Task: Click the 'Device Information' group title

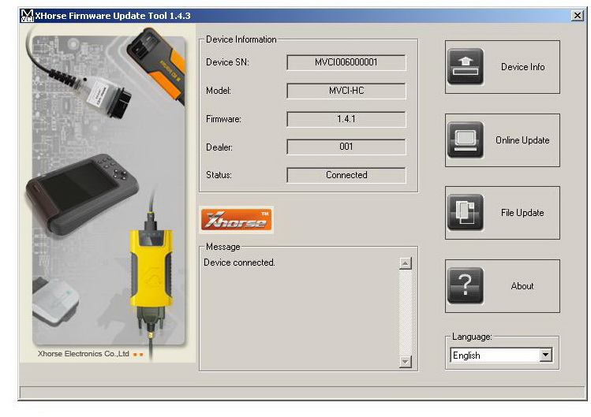Action: pos(241,39)
